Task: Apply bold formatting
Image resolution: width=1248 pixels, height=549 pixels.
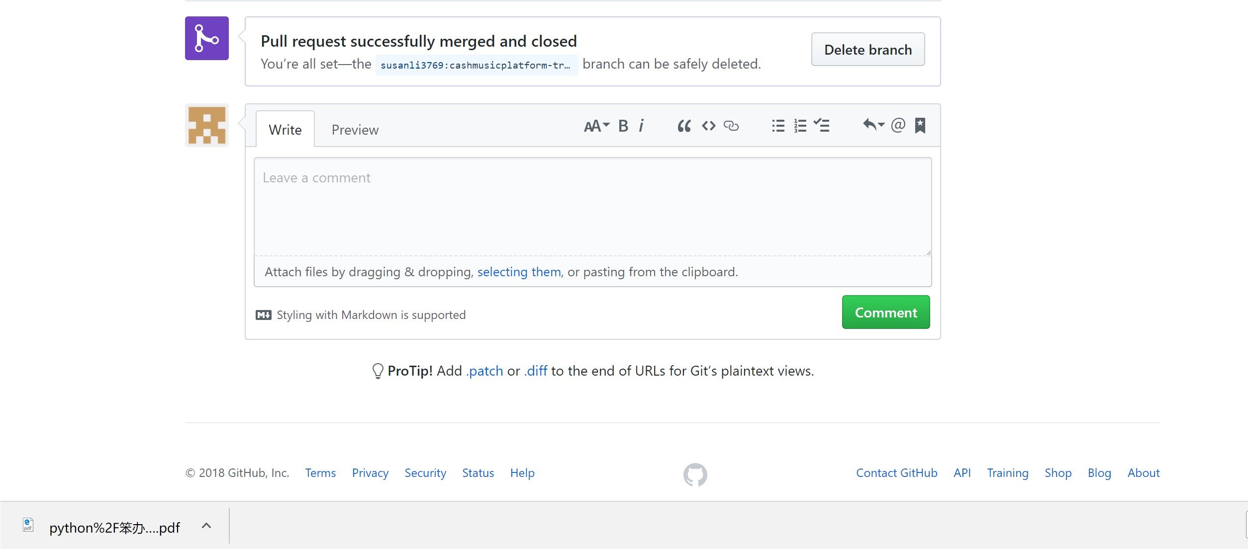Action: tap(623, 126)
